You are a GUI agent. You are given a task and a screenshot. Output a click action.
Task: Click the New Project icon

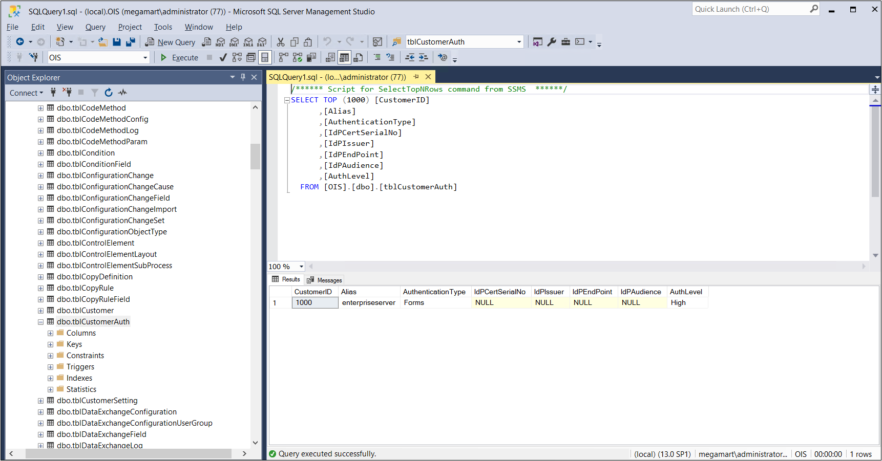pos(60,42)
